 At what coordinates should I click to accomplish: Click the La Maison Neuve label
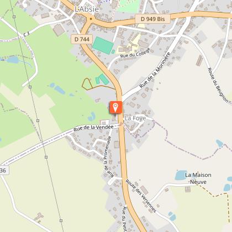tap(198, 178)
